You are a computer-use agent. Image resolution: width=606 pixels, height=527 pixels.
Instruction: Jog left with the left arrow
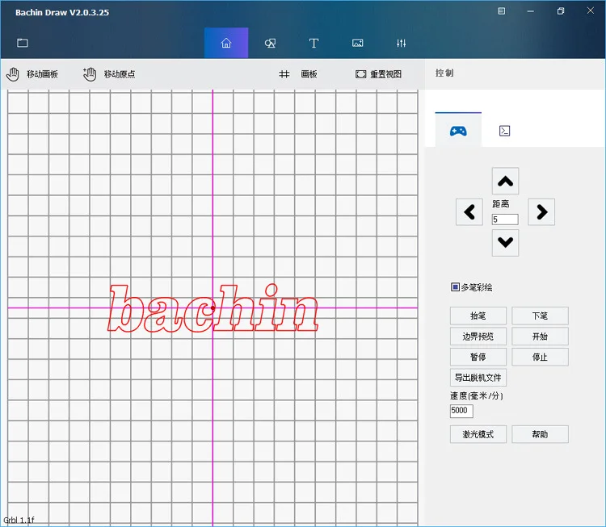(469, 212)
